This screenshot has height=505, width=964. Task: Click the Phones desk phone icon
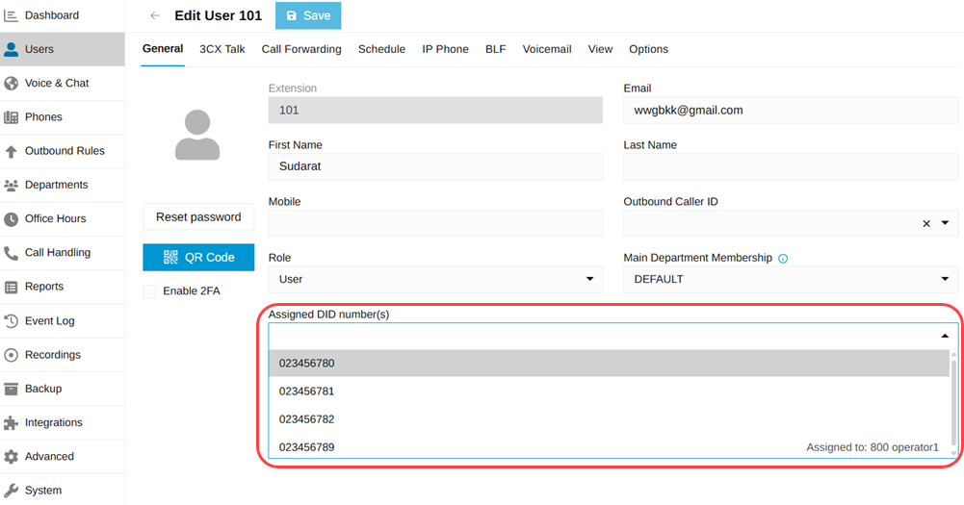(x=11, y=116)
